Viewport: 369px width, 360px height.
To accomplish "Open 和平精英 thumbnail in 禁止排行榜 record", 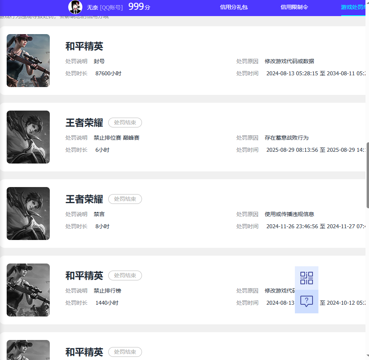I will coord(28,290).
